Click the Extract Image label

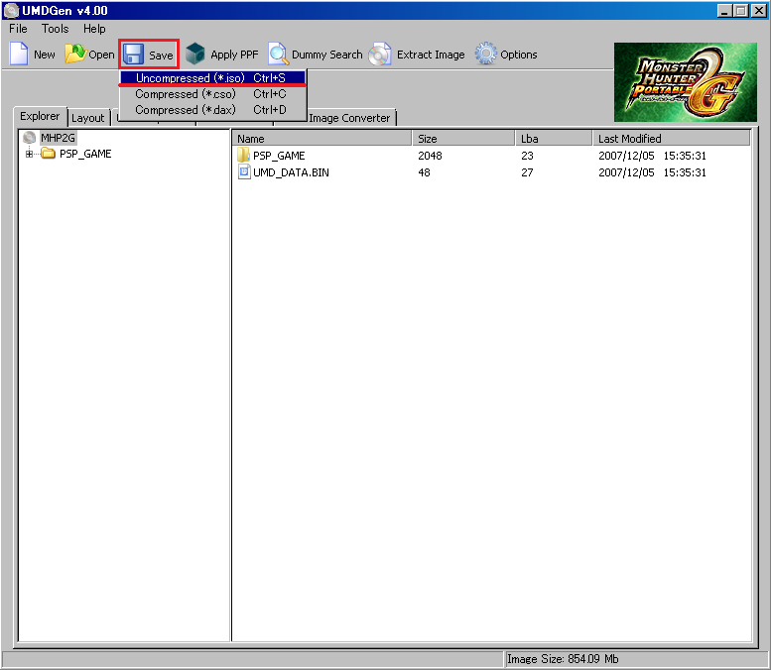431,55
